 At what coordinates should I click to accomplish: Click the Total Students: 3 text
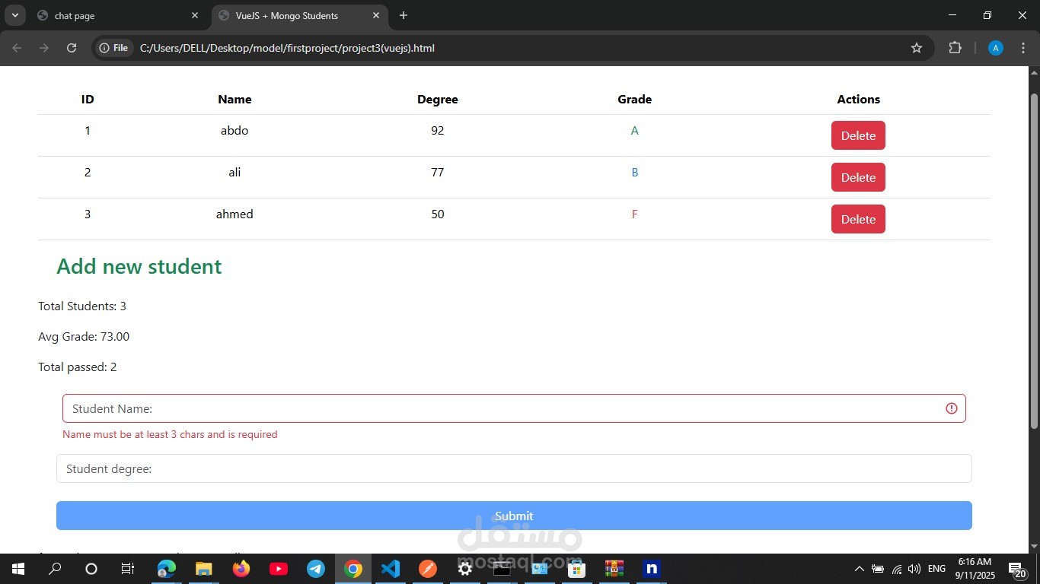pos(82,306)
